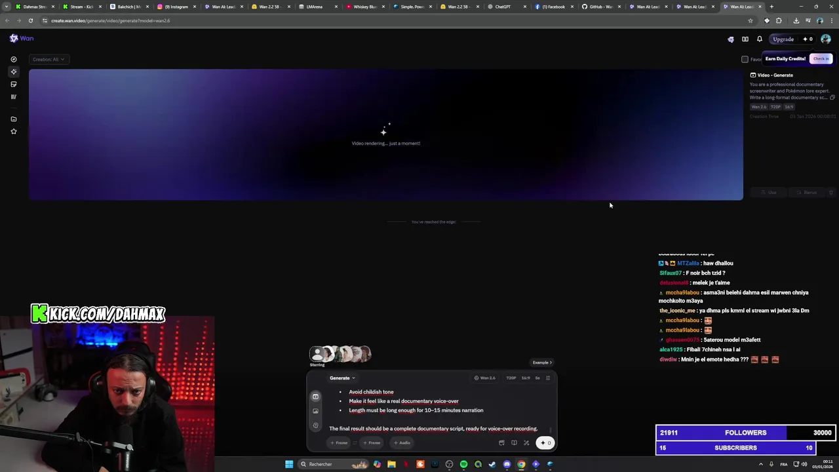Screen dimensions: 839x472
Task: Select video mode icon in prompt box
Action: click(315, 397)
